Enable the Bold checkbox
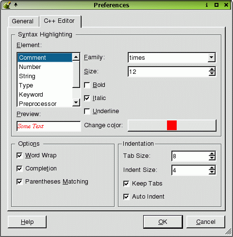 [87, 85]
